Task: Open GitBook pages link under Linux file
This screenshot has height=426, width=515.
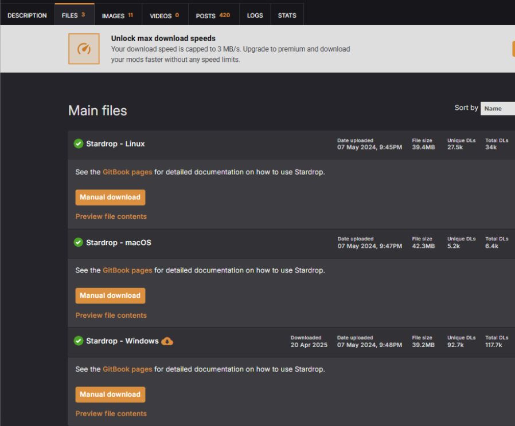Action: (127, 172)
